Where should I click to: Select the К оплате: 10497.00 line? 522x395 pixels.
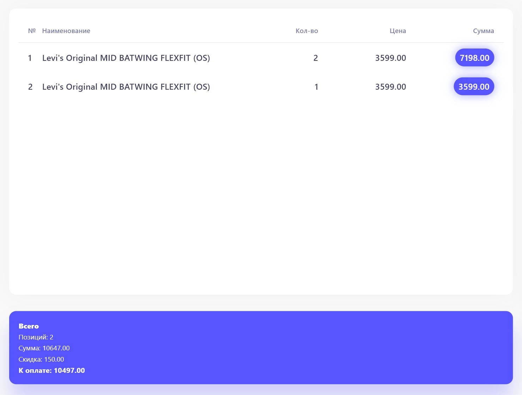click(51, 370)
